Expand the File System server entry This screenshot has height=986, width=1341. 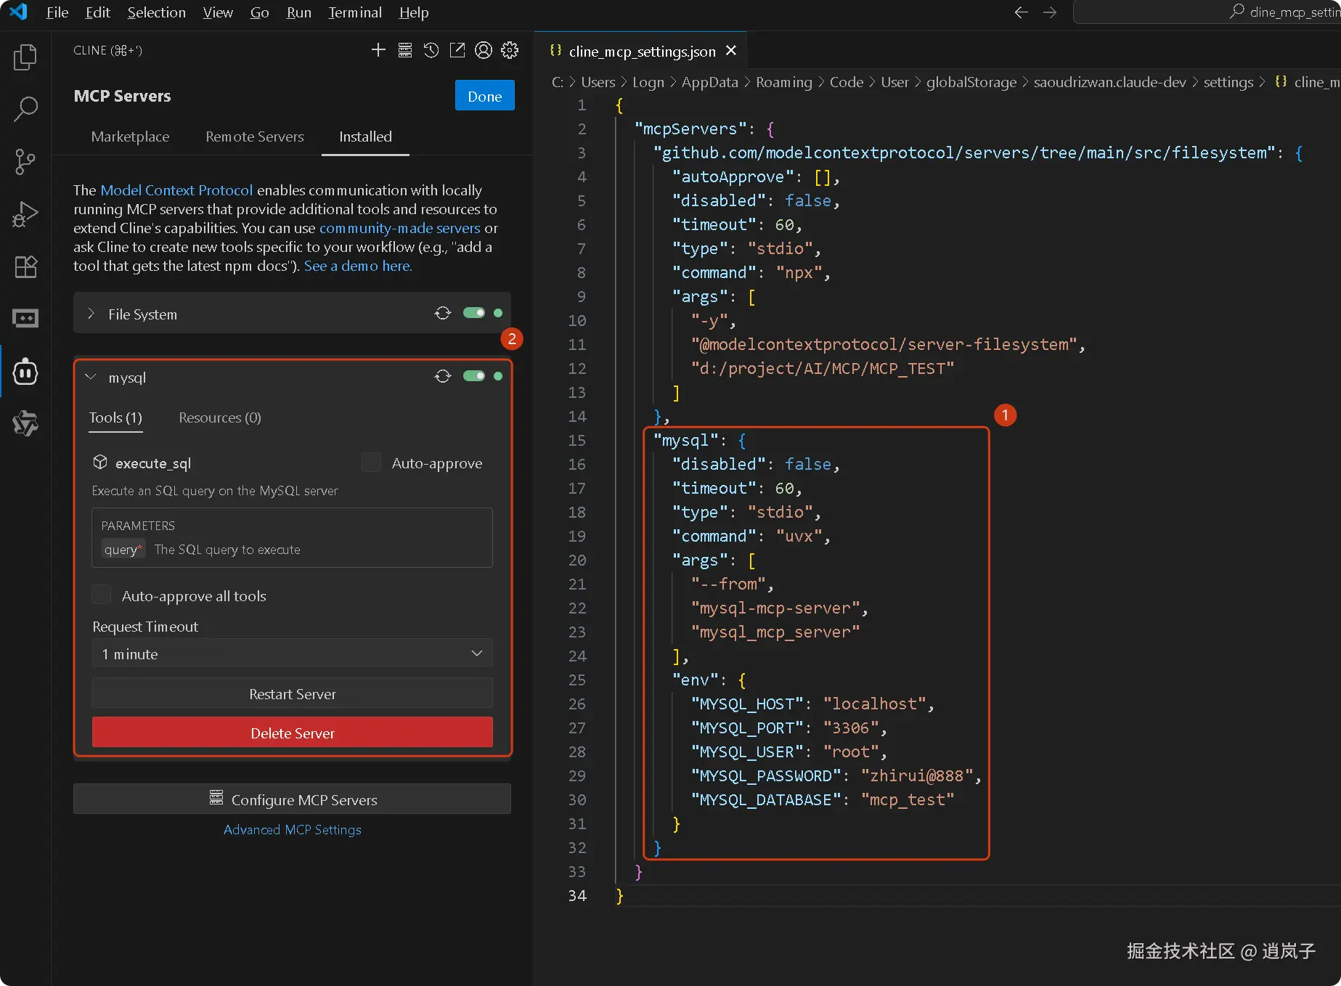click(x=91, y=314)
